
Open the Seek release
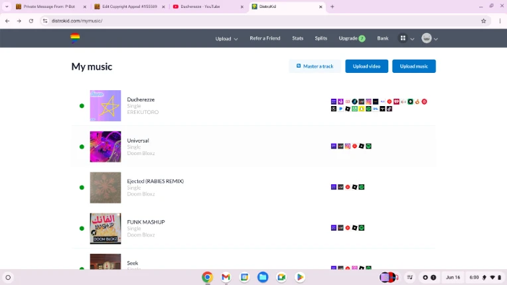coord(133,263)
